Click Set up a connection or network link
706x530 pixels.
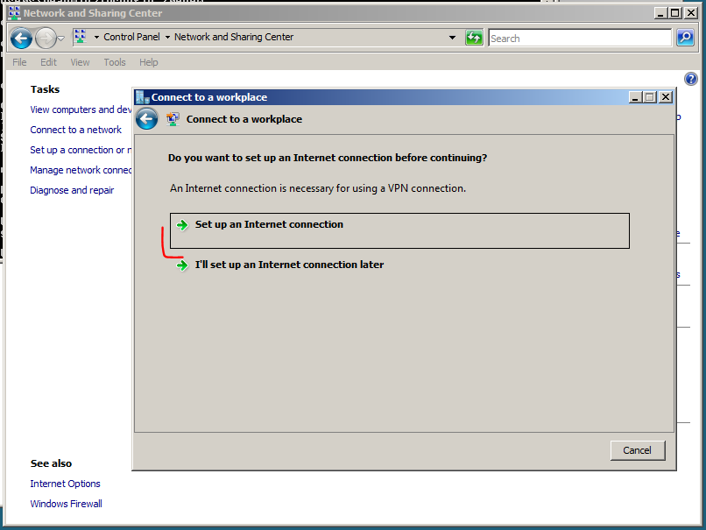pyautogui.click(x=81, y=150)
